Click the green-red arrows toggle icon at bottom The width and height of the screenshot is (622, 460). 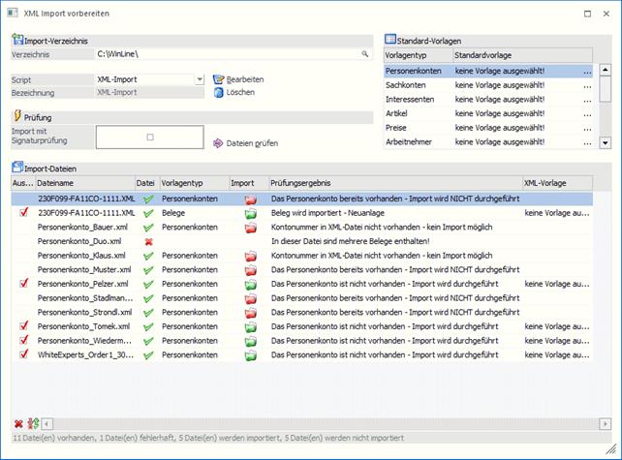pos(32,423)
